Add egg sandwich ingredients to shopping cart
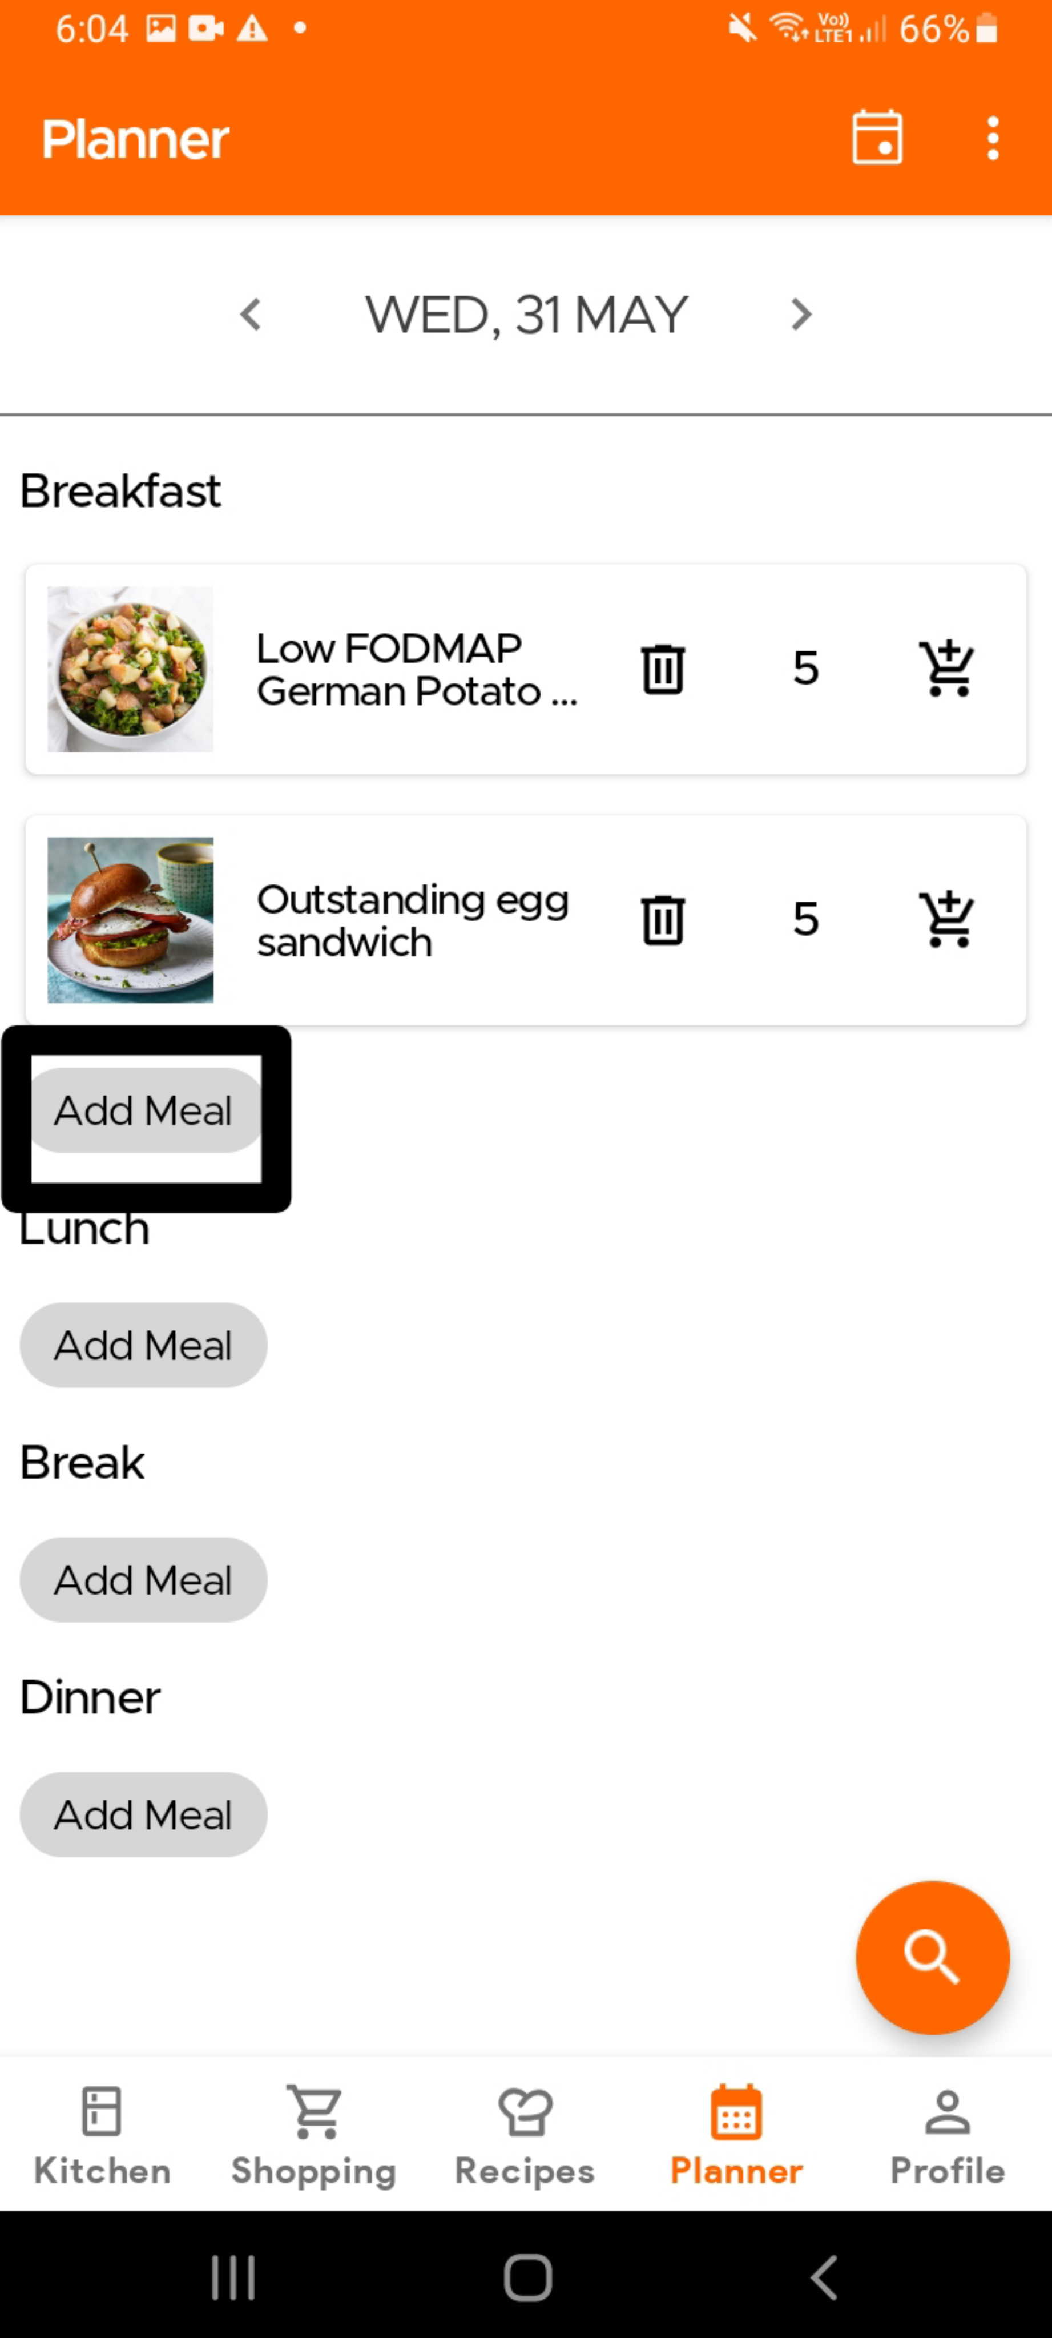This screenshot has width=1052, height=2338. pyautogui.click(x=946, y=920)
